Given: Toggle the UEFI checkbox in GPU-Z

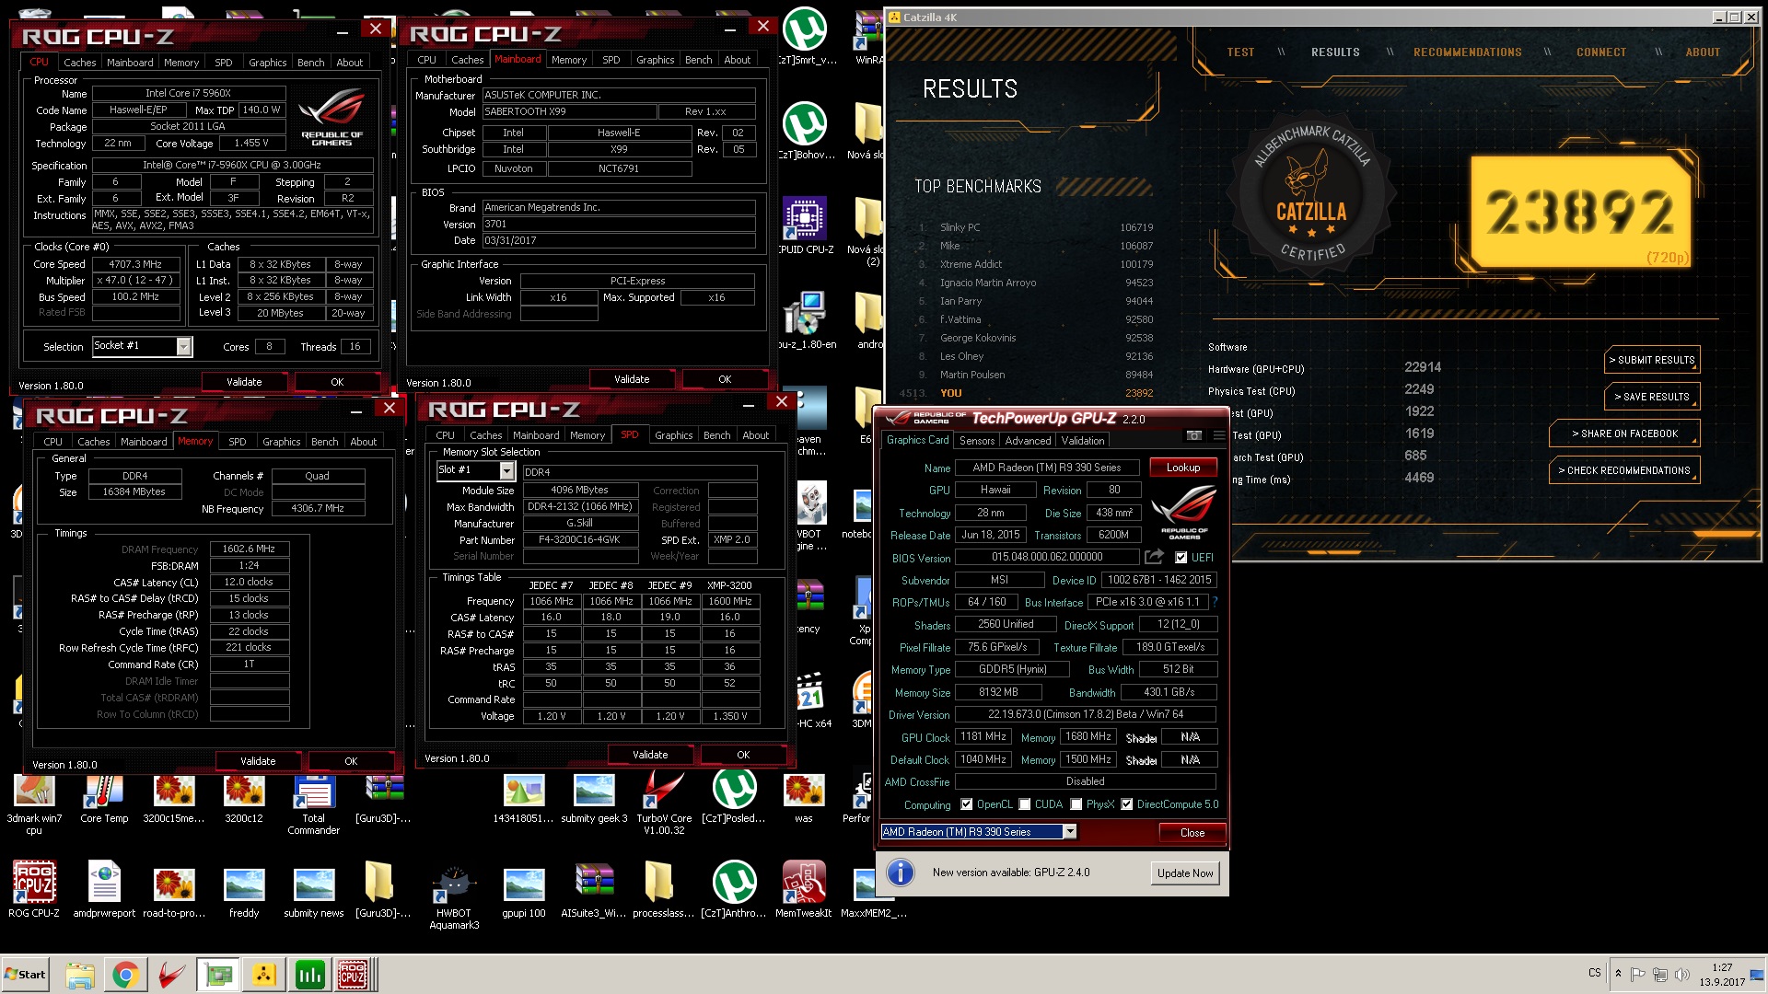Looking at the screenshot, I should click(x=1181, y=558).
